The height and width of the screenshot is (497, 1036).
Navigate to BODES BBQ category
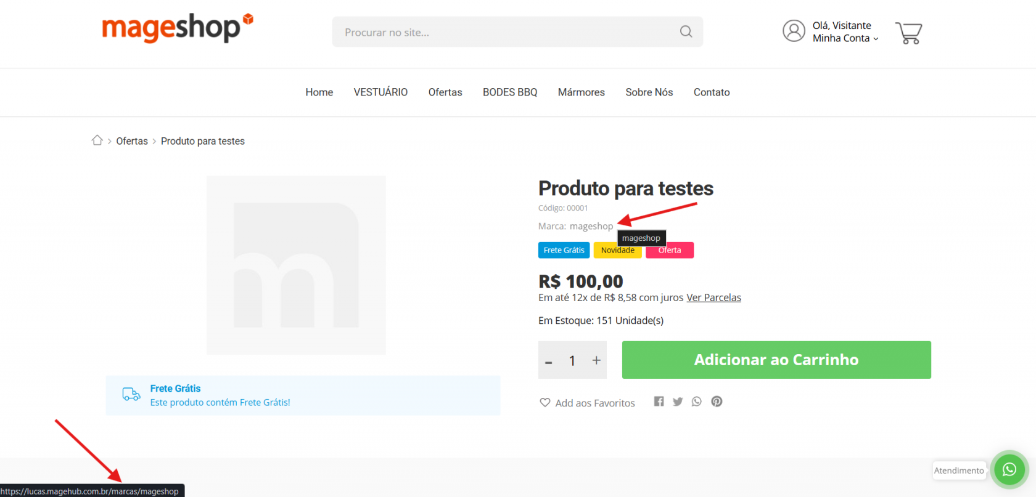tap(510, 92)
